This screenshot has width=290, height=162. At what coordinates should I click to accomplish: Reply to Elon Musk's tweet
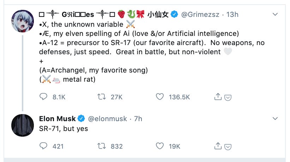coord(44,146)
